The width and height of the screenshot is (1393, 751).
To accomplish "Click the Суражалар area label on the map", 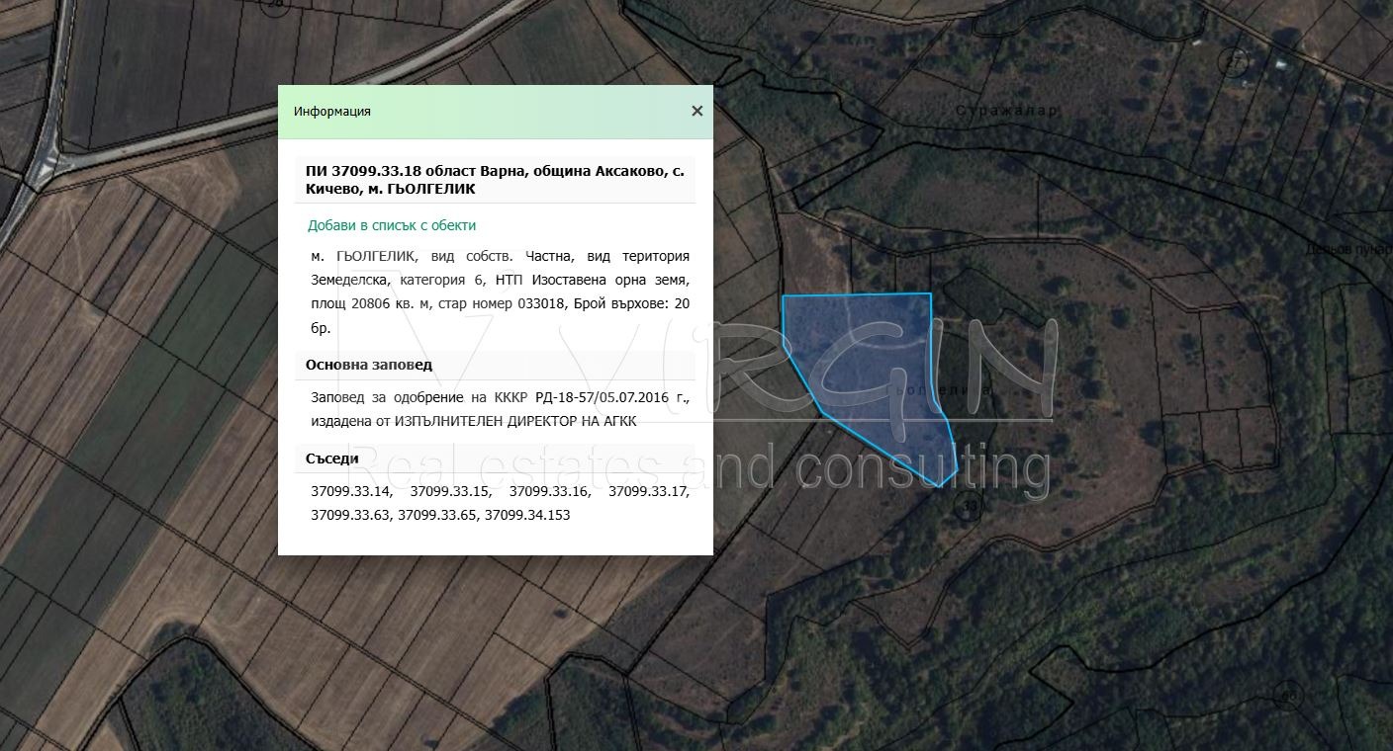I will click(x=1005, y=110).
